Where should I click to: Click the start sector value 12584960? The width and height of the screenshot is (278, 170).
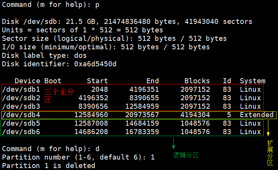(x=91, y=115)
